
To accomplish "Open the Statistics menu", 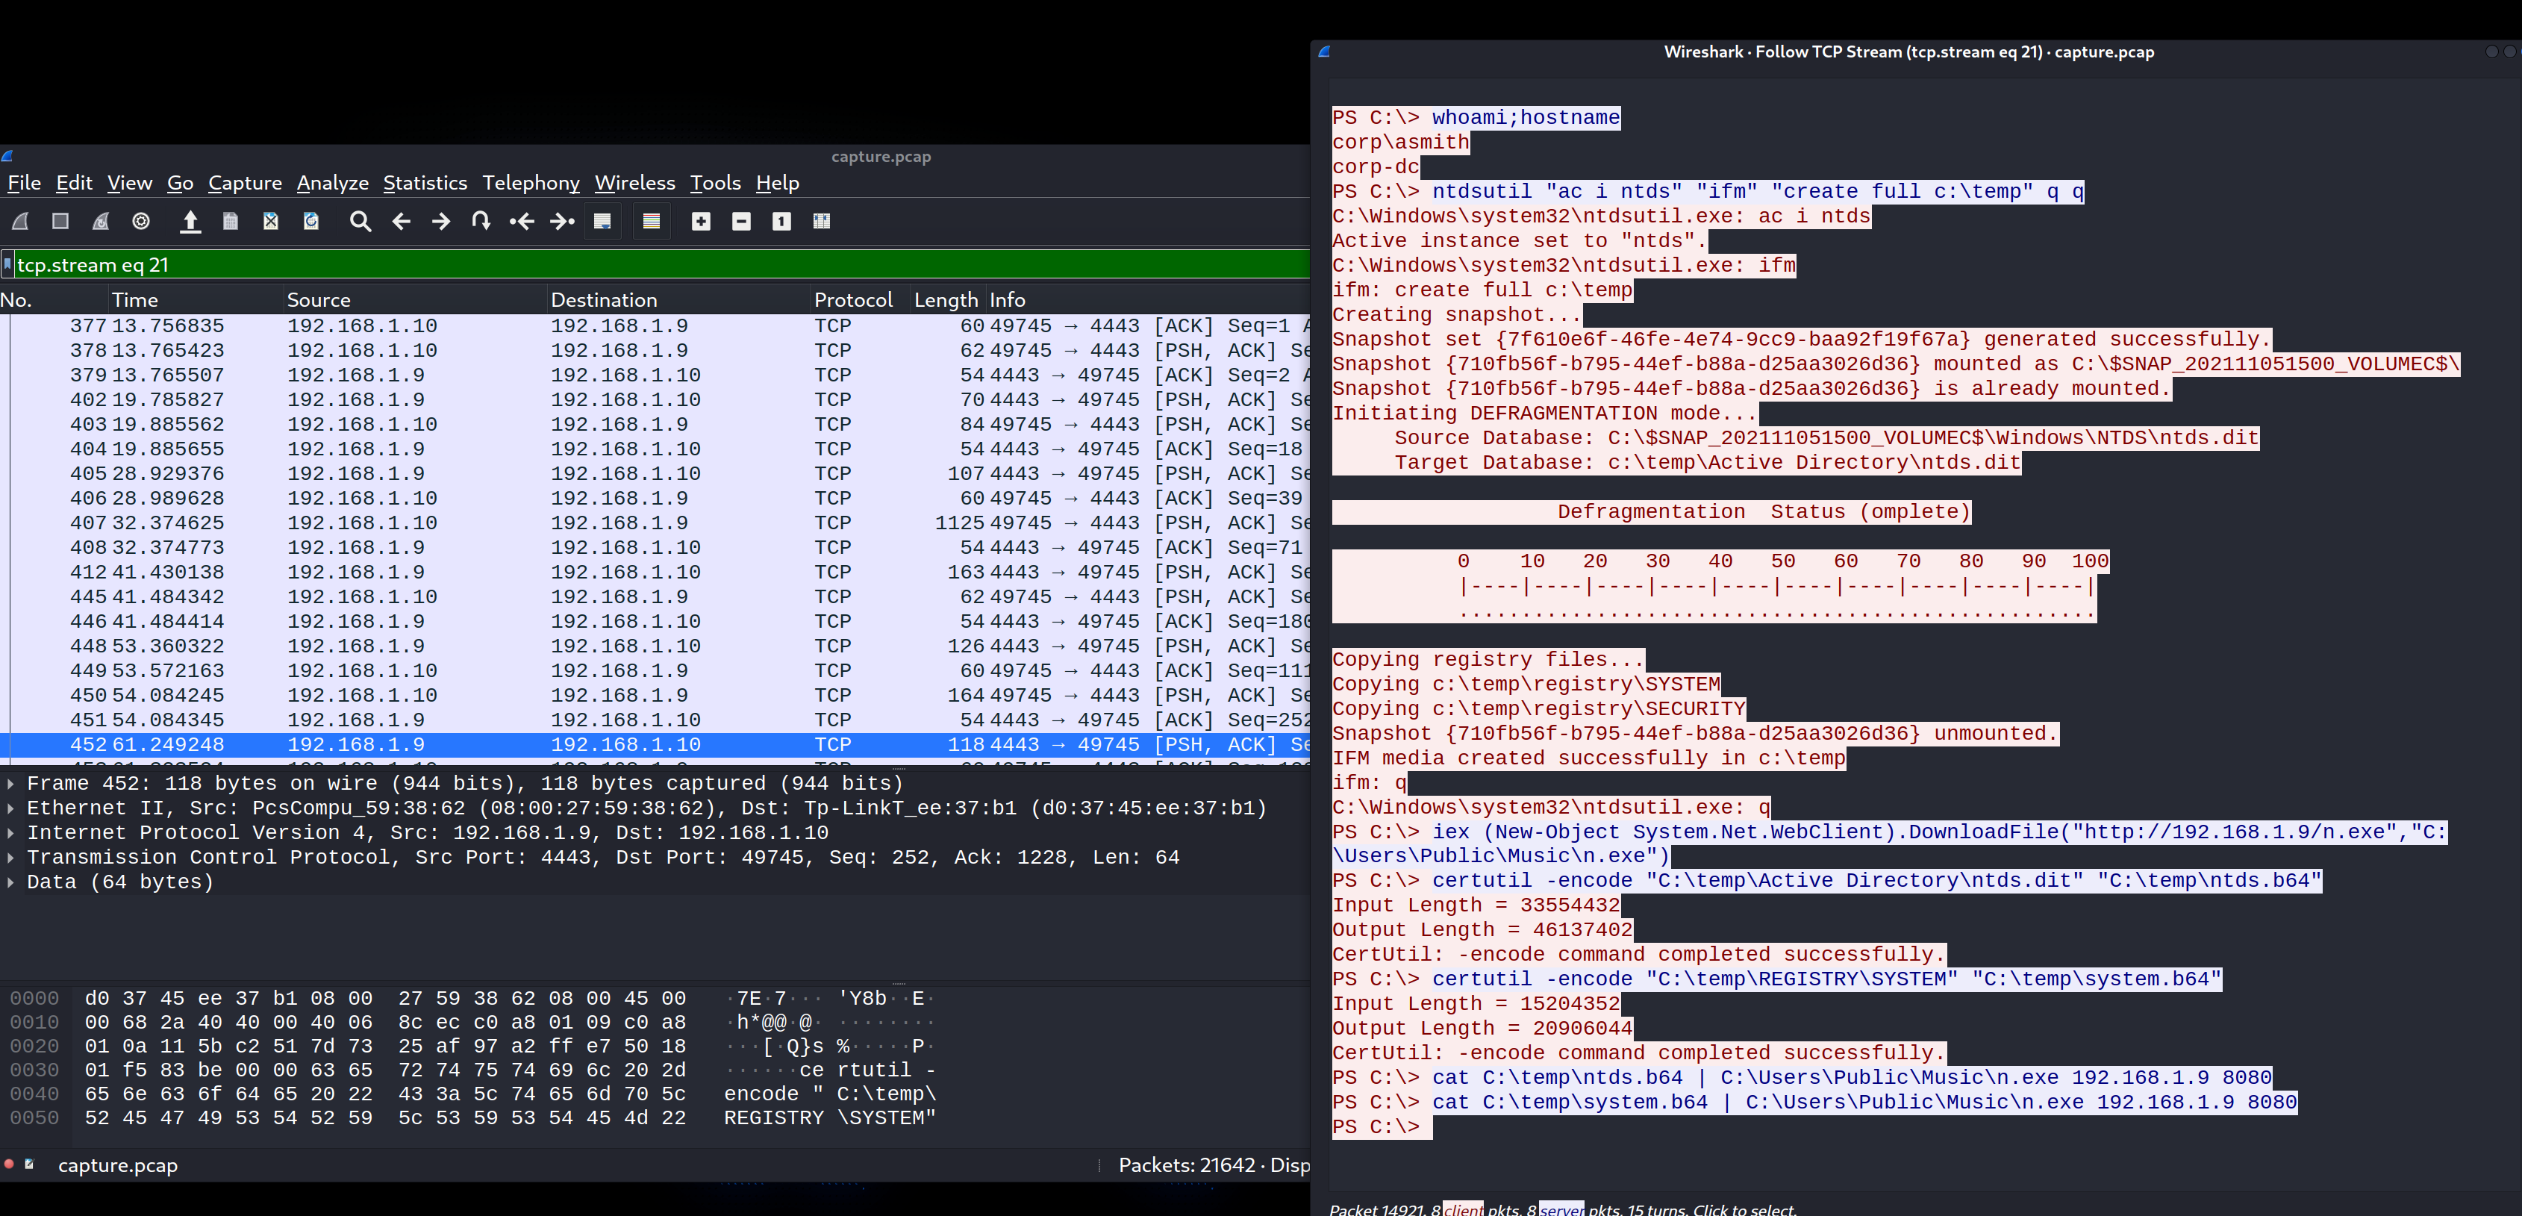I will pos(424,183).
